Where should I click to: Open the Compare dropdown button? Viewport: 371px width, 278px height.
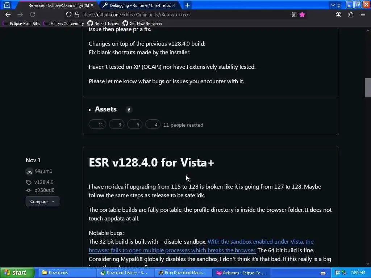(x=43, y=201)
